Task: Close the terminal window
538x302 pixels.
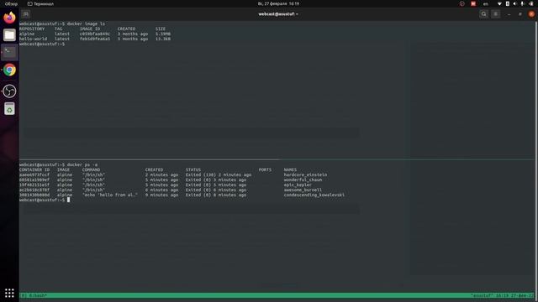Action: click(x=531, y=14)
